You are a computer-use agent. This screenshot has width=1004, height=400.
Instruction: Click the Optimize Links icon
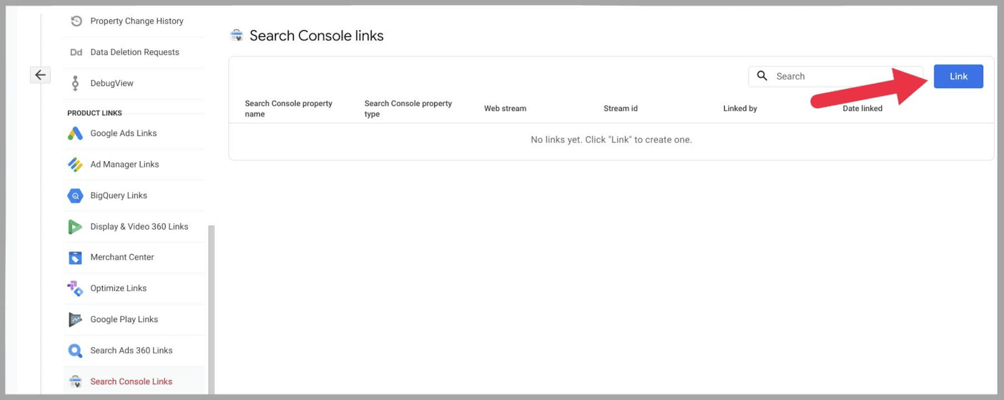(75, 288)
